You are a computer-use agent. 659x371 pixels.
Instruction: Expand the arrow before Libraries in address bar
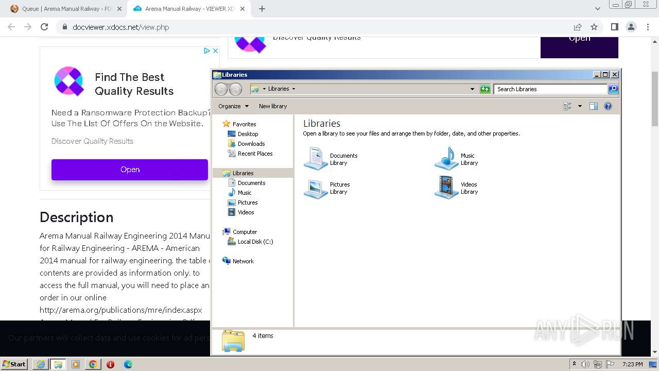pos(264,89)
